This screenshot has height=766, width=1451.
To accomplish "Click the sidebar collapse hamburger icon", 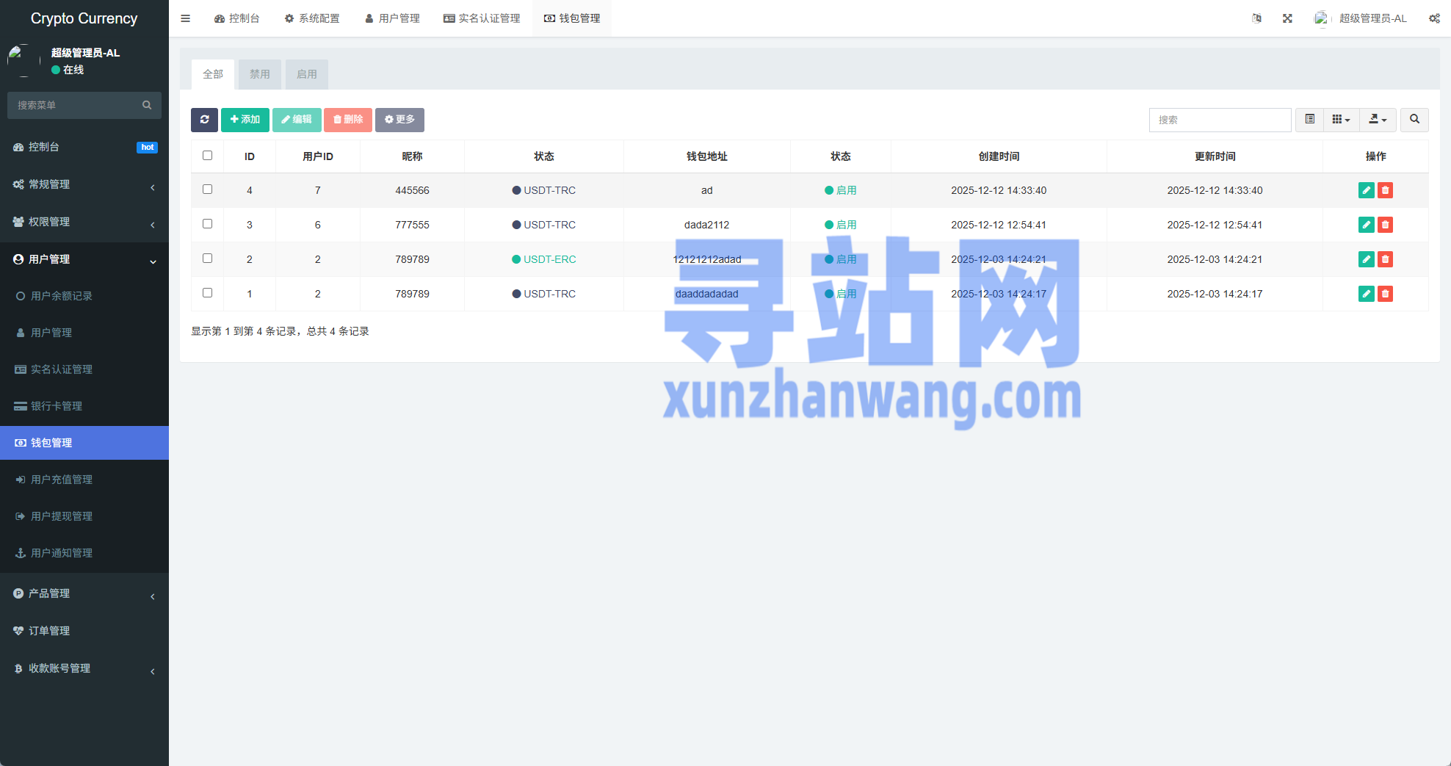I will [x=186, y=18].
